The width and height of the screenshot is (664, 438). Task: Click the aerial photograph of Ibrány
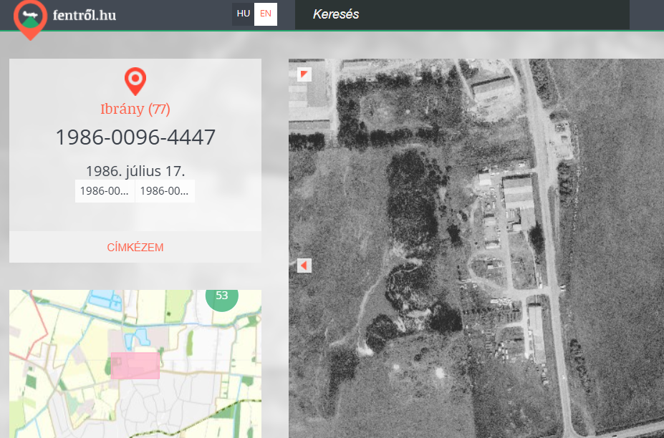click(x=430, y=286)
